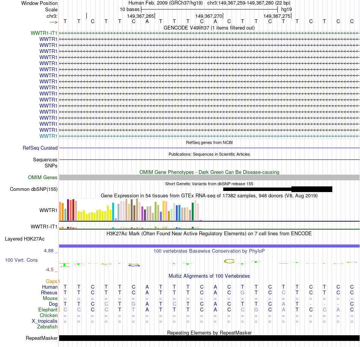Select the thin black dbSNP variant item
This screenshot has height=347, width=360.
pos(257,189)
